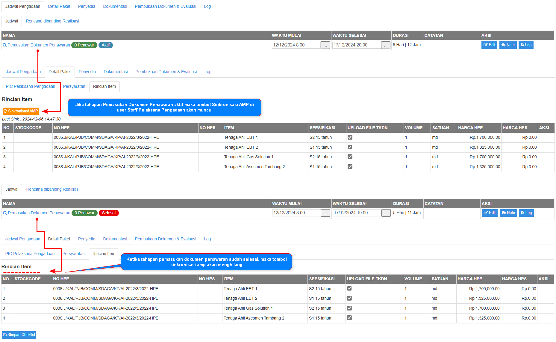This screenshot has width=556, height=342.
Task: Open date picker next to 17/12/2024 19:00
Action: pos(386,213)
